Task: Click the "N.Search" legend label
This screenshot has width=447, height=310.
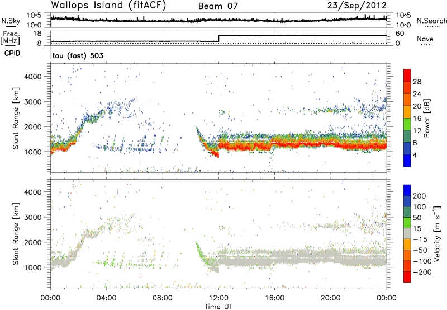Action: [x=431, y=21]
